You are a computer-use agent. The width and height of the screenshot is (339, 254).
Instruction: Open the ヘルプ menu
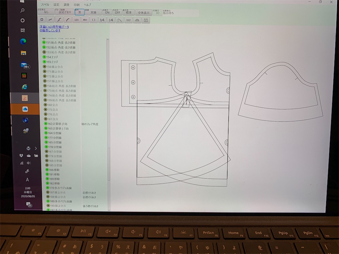click(87, 5)
